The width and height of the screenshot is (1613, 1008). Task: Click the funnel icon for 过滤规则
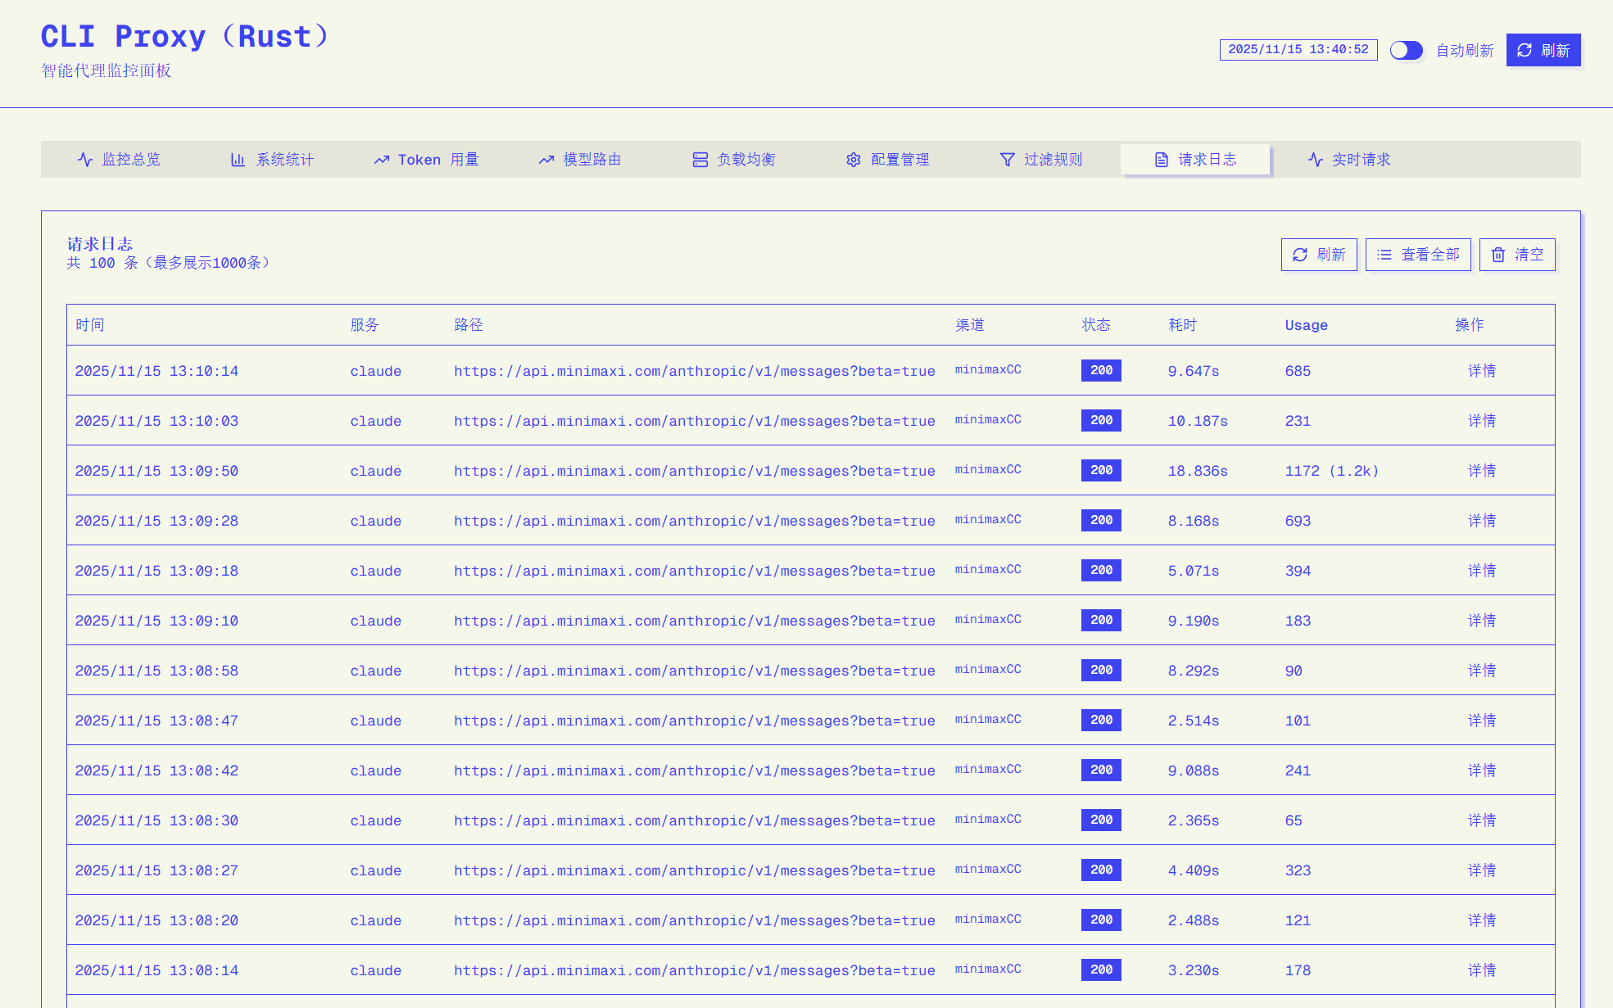(x=1008, y=160)
